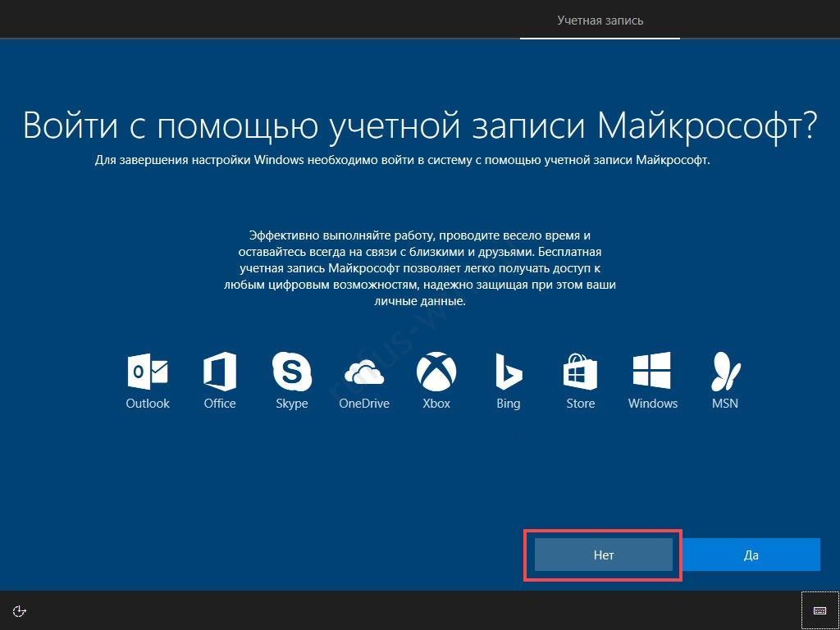This screenshot has width=840, height=630.
Task: Click the "Outlook" label text
Action: click(x=148, y=404)
